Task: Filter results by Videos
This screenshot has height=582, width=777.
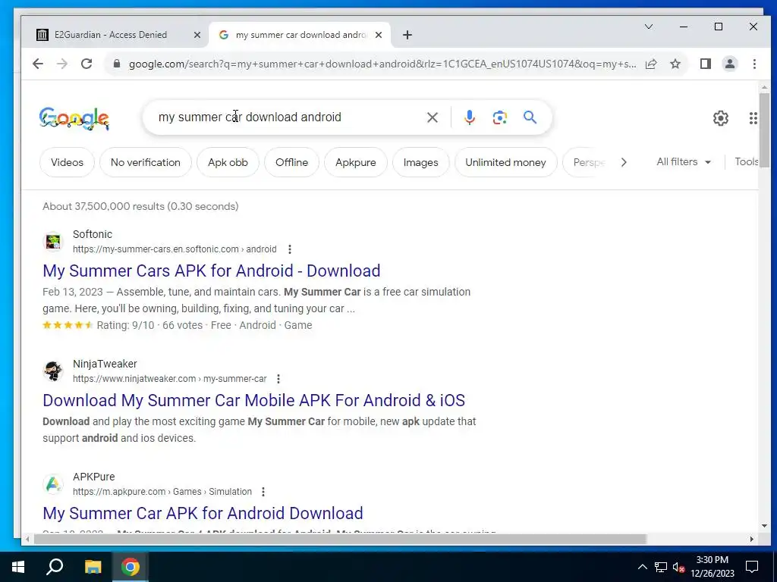Action: (x=67, y=162)
